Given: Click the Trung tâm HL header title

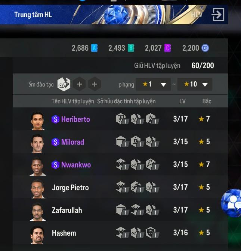Looking at the screenshot, I should click(33, 15).
